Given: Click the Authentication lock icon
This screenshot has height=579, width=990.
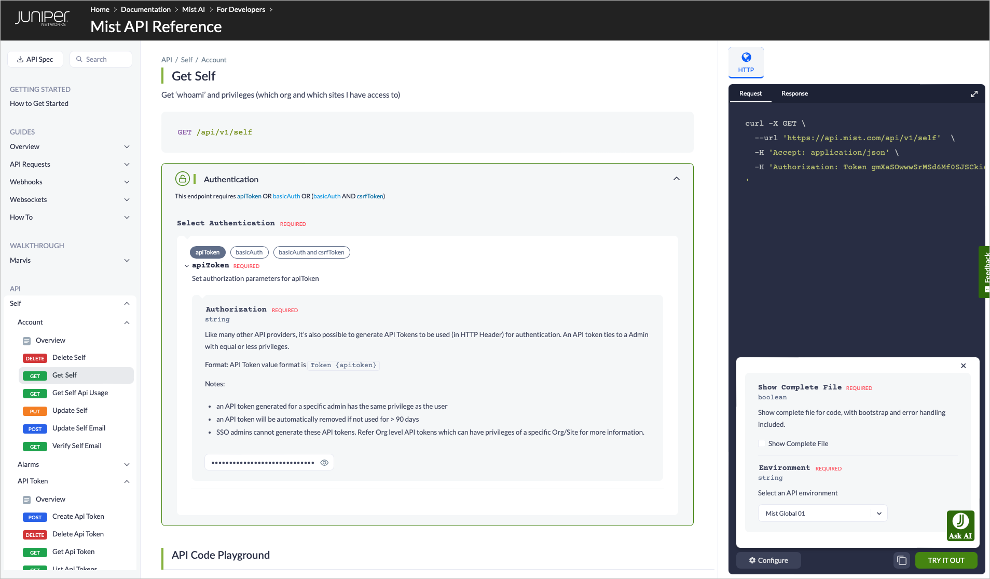Looking at the screenshot, I should pos(182,179).
